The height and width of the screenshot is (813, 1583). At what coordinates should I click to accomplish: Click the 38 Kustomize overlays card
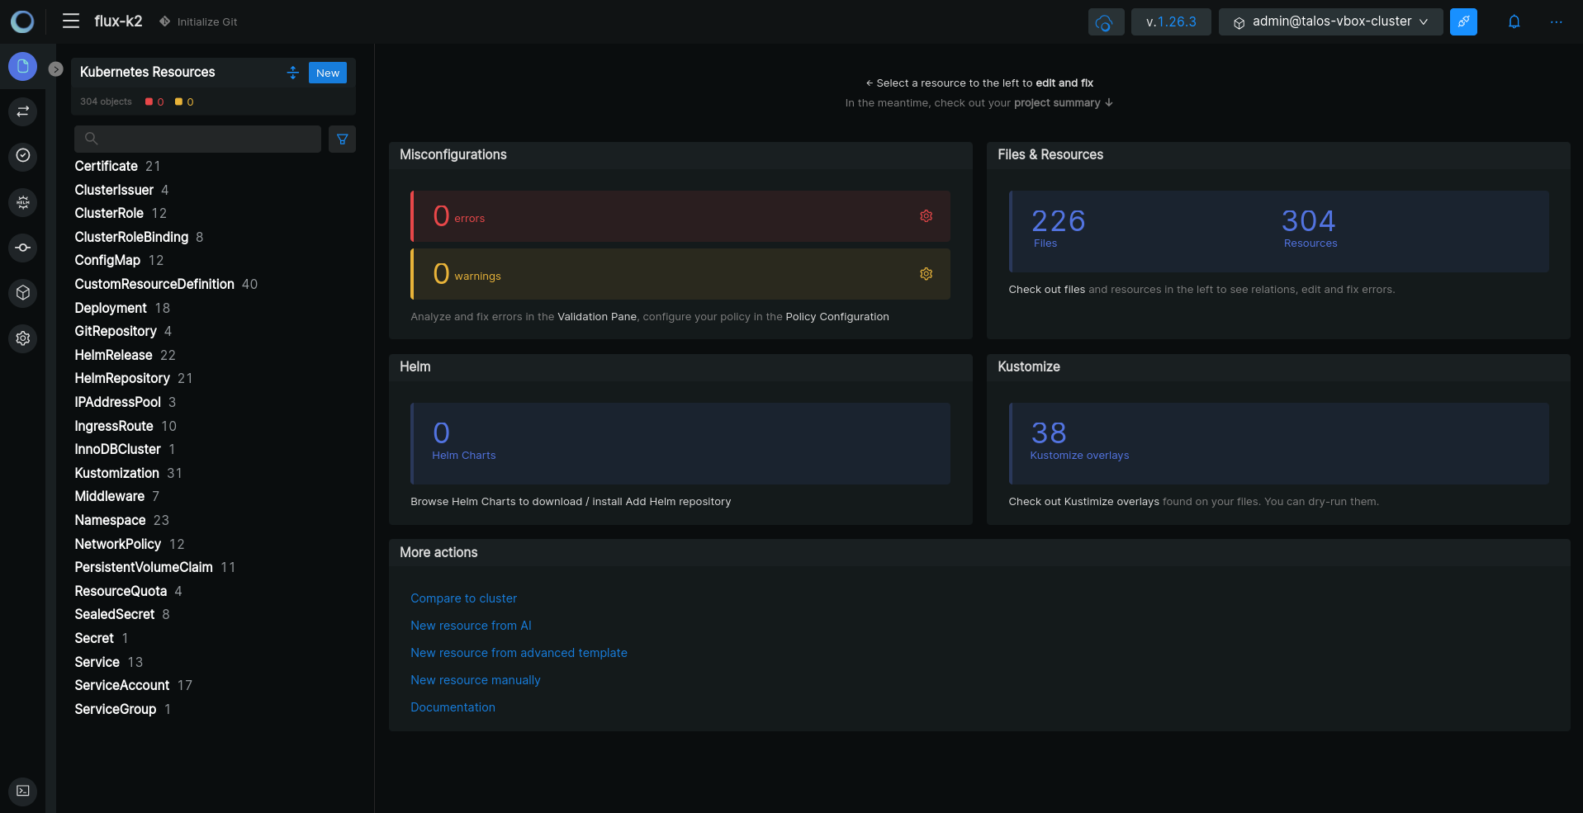click(x=1278, y=443)
